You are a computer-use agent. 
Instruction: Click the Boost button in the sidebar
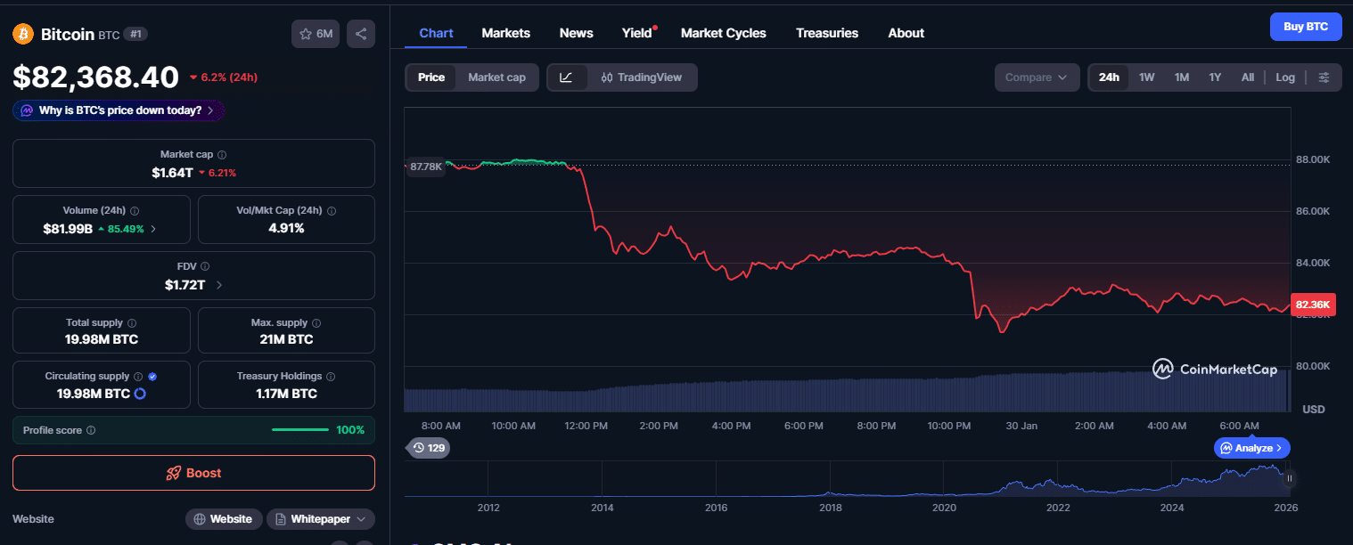193,473
